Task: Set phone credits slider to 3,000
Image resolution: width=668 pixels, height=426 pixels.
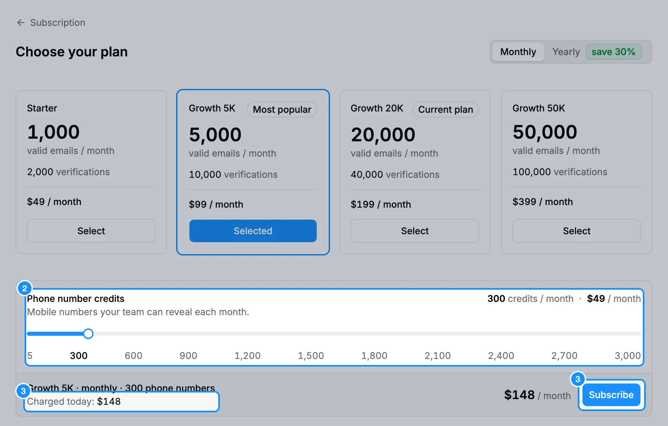Action: (x=628, y=355)
